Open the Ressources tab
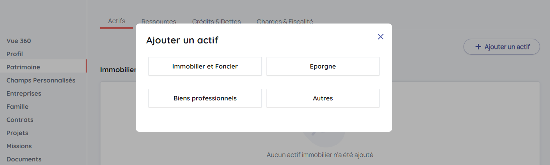The height and width of the screenshot is (165, 550). [x=159, y=22]
